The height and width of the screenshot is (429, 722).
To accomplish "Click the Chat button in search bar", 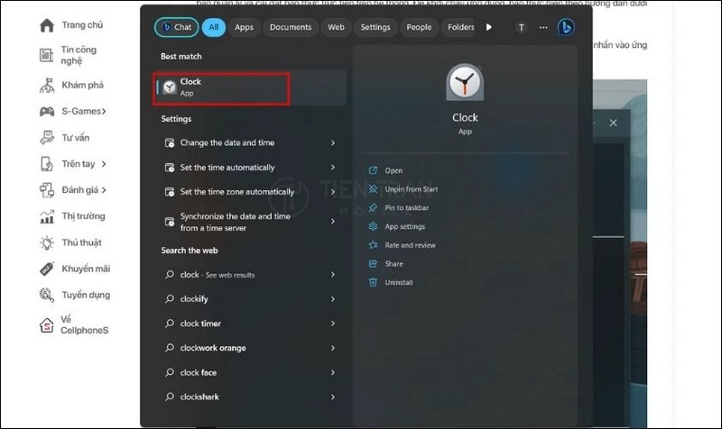I will pos(176,28).
